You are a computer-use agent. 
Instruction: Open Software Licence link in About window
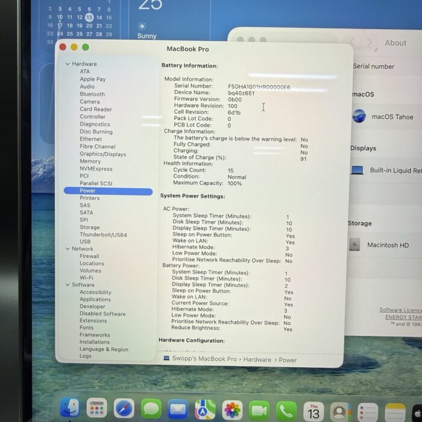400,310
